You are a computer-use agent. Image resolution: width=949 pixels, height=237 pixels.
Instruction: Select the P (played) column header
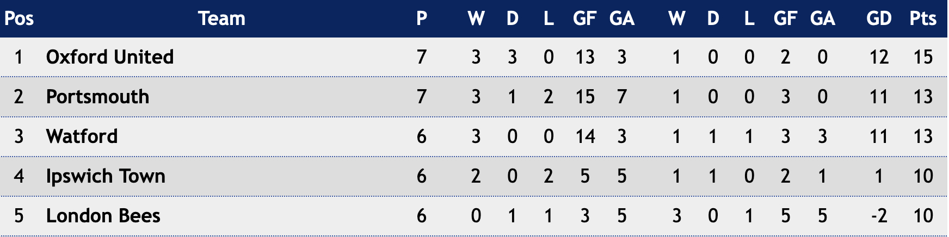point(422,18)
